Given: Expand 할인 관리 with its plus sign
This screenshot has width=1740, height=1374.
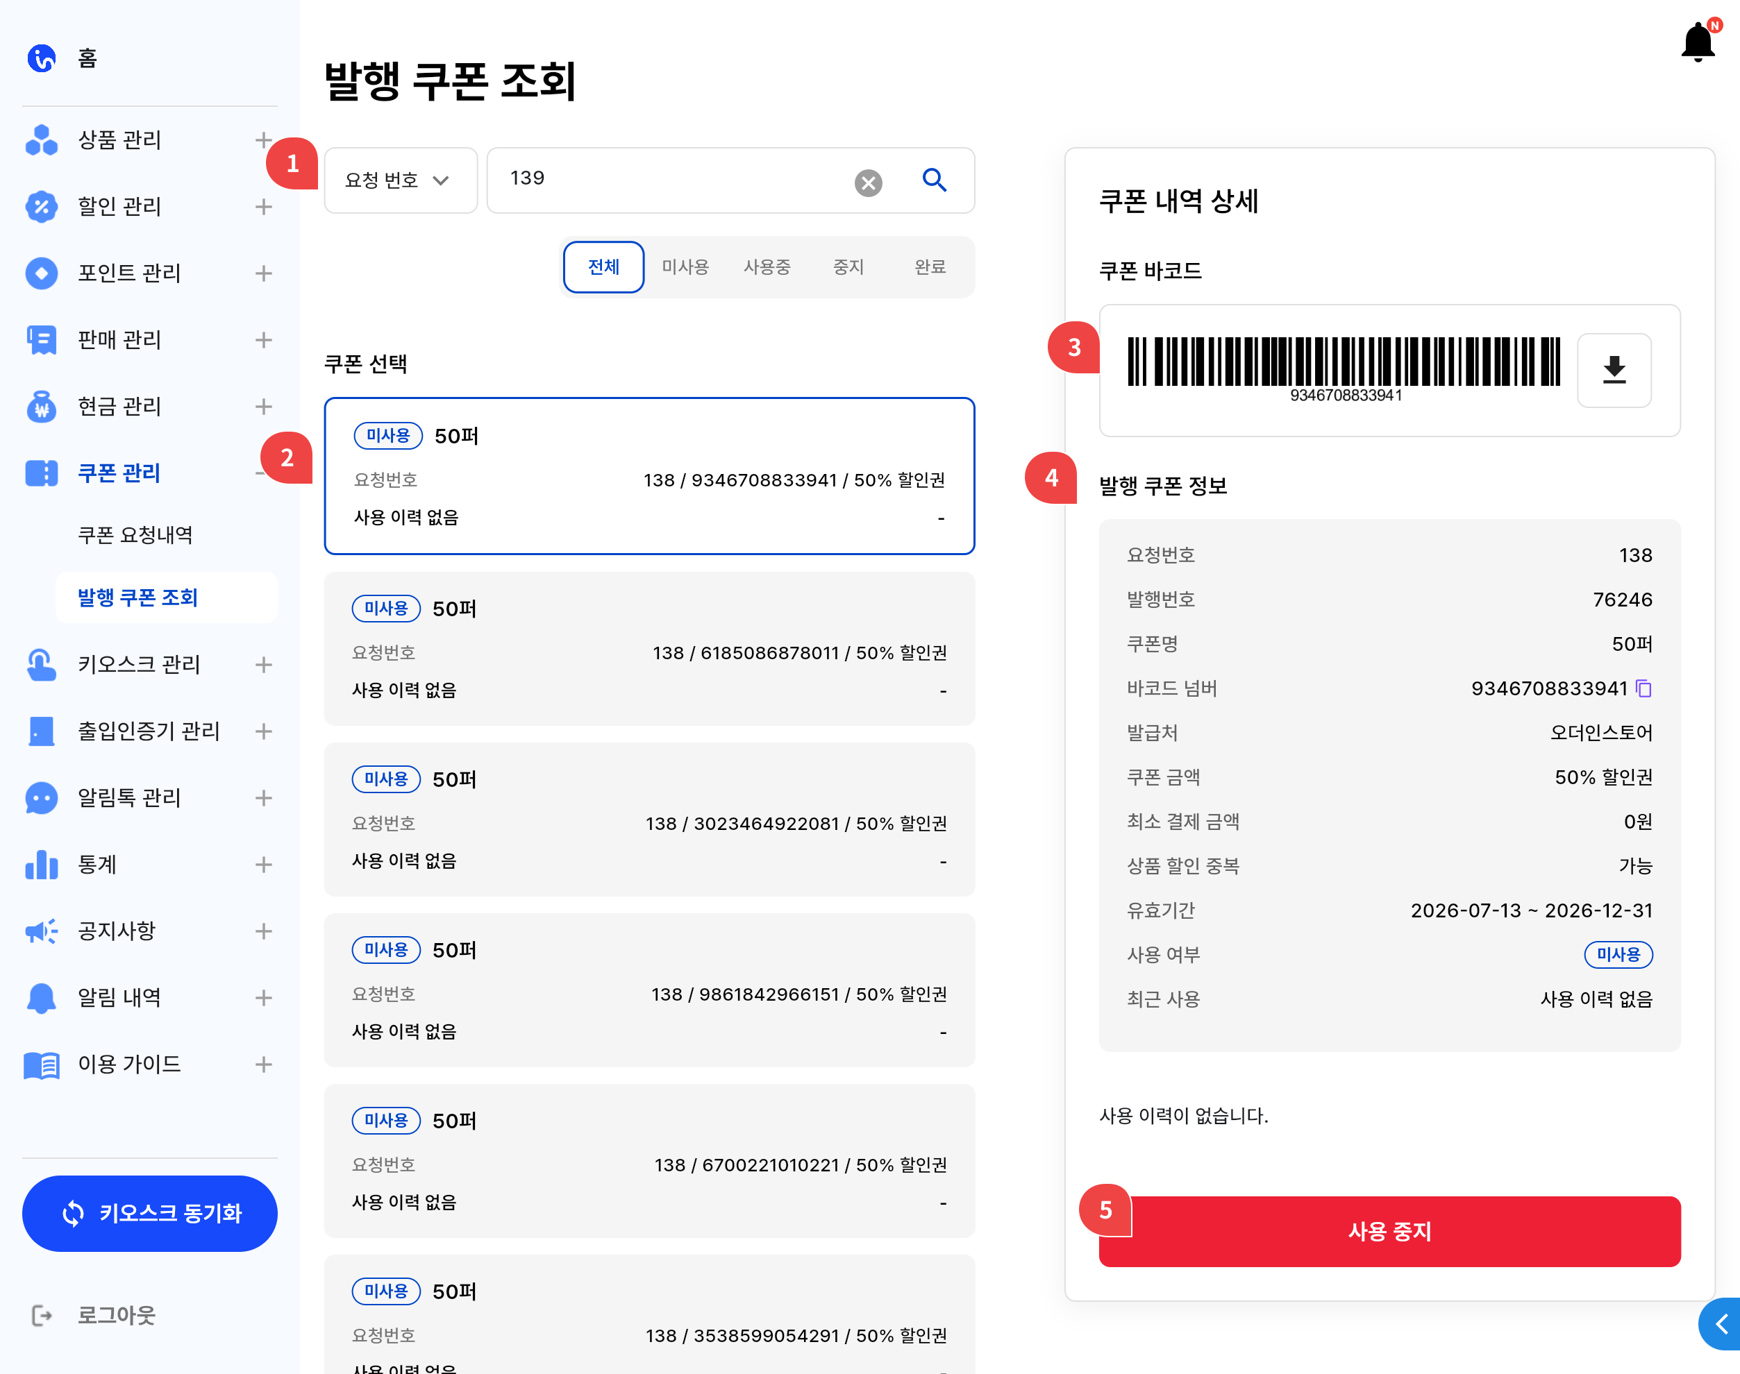Looking at the screenshot, I should [263, 207].
